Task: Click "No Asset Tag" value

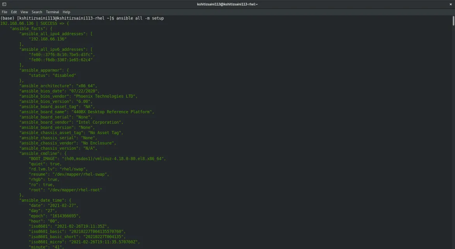Action: [105, 133]
